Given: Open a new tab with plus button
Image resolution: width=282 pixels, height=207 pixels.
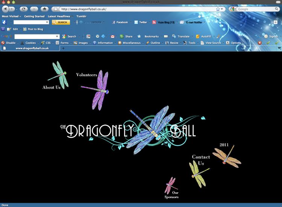Looking at the screenshot, I should (63, 48).
